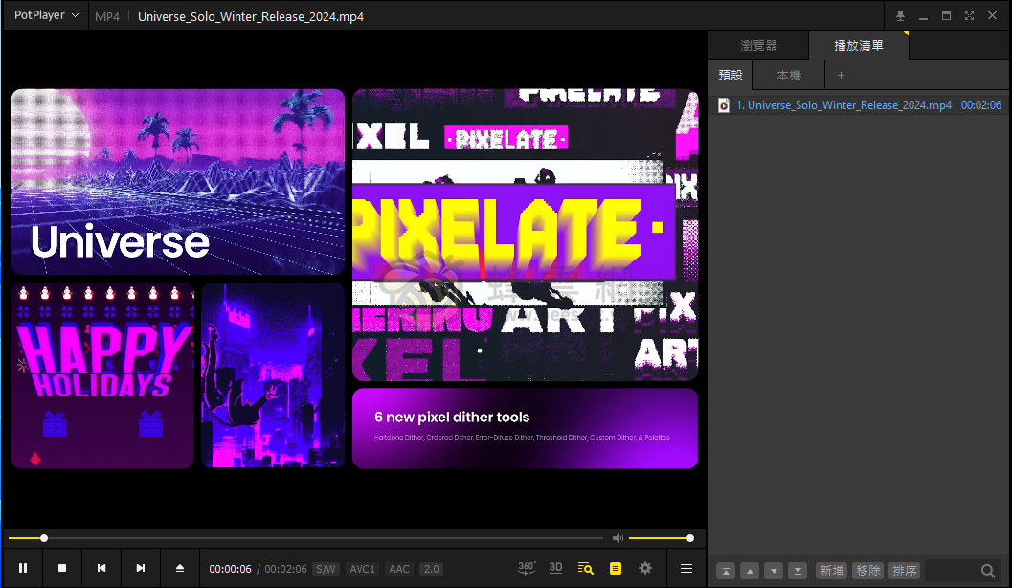1012x588 pixels.
Task: Move playlist item down
Action: coord(774,571)
